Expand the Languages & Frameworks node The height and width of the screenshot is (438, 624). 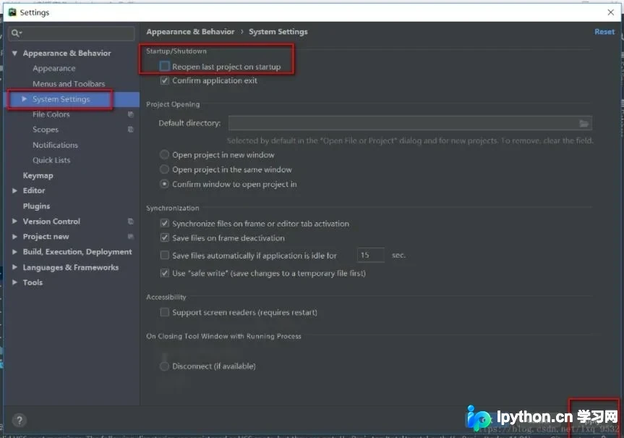[x=14, y=267]
